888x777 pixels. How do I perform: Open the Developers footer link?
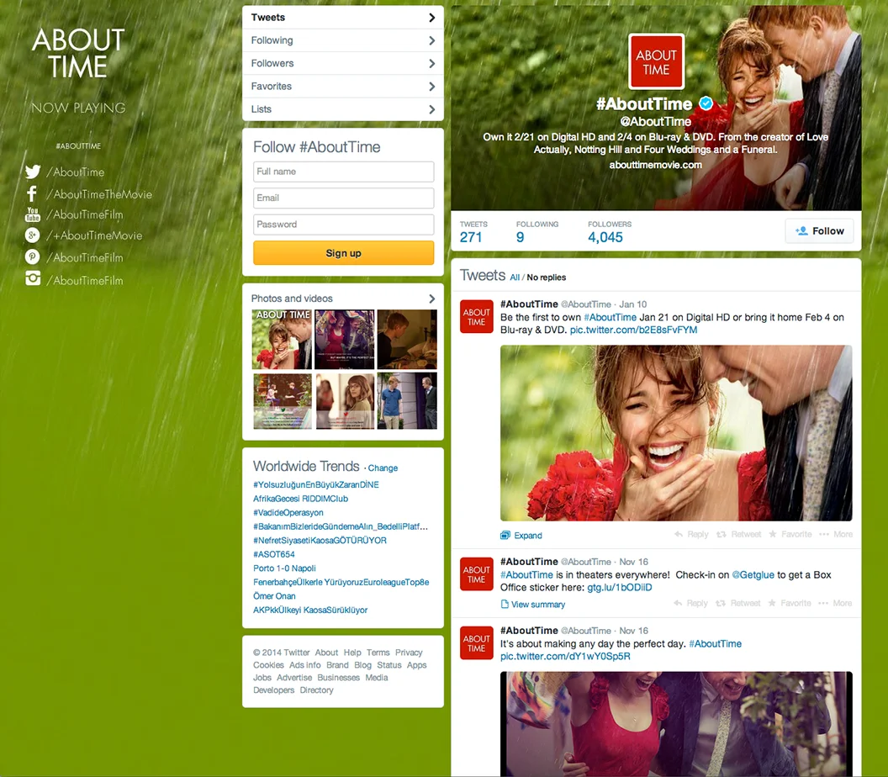click(273, 690)
